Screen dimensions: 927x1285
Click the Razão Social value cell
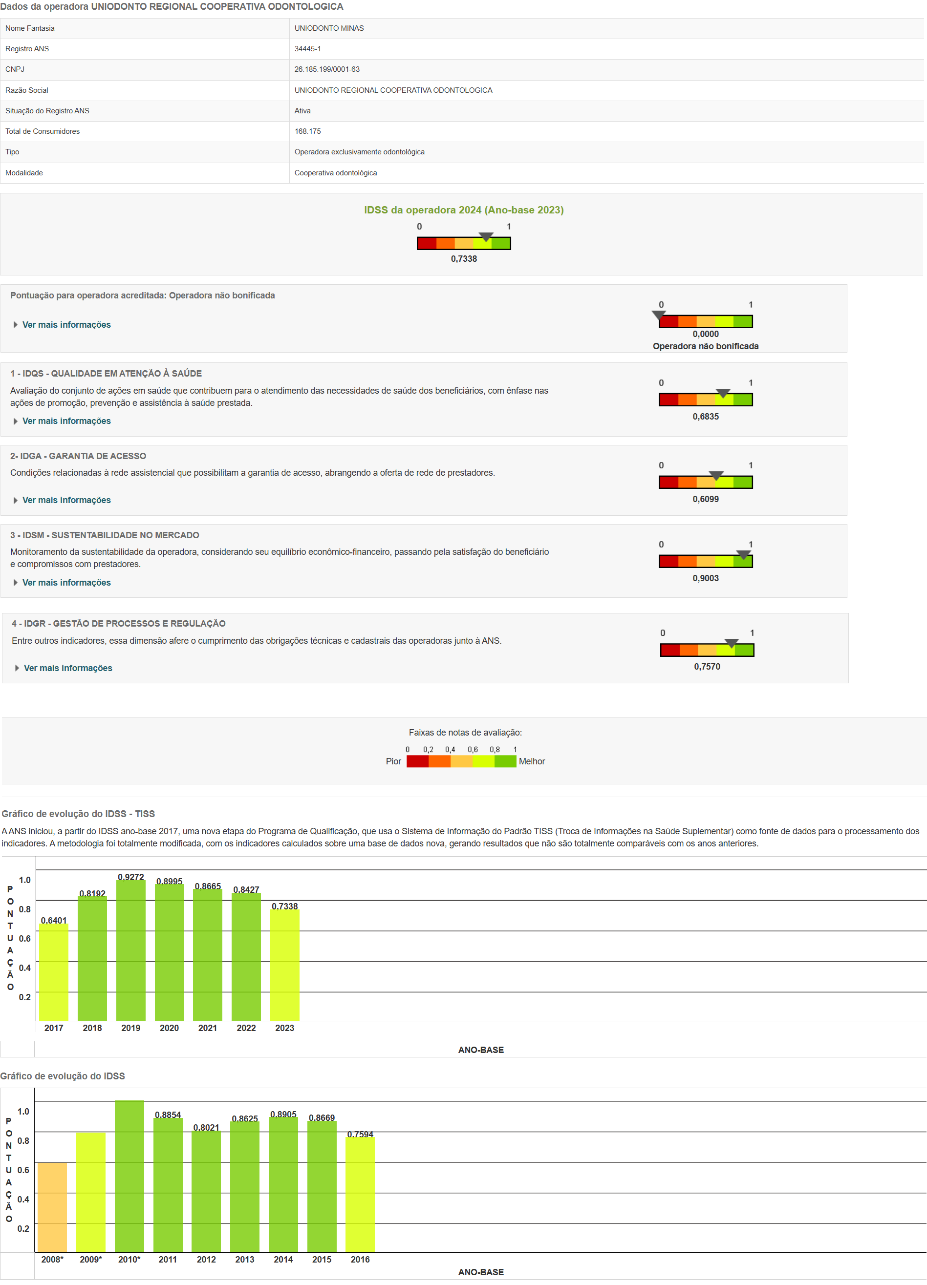tap(606, 90)
